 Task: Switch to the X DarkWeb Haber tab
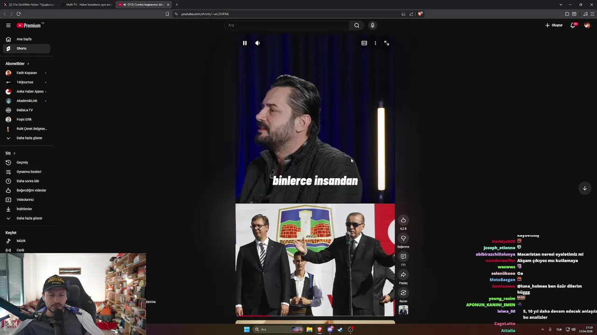click(x=29, y=5)
